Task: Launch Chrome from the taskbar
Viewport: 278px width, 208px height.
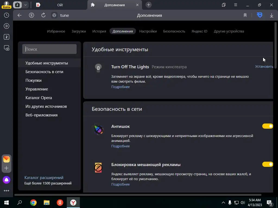Action: (33, 203)
